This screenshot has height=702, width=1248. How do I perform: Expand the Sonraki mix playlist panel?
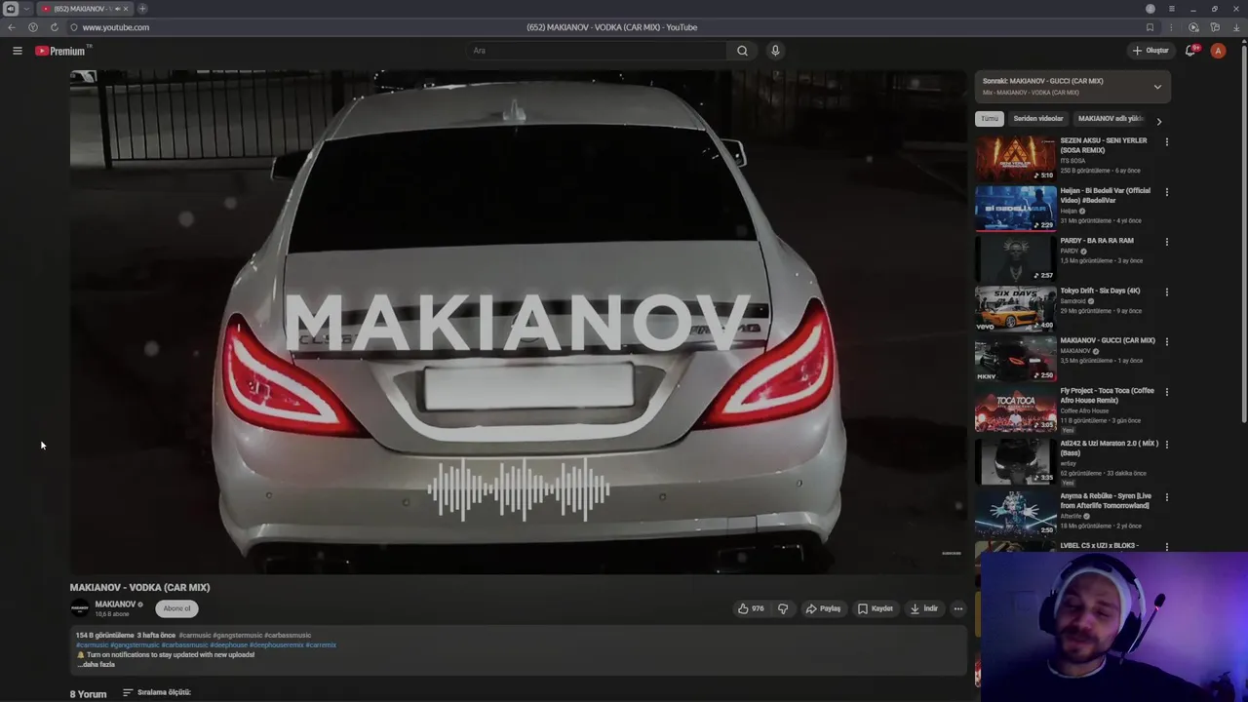coord(1157,87)
